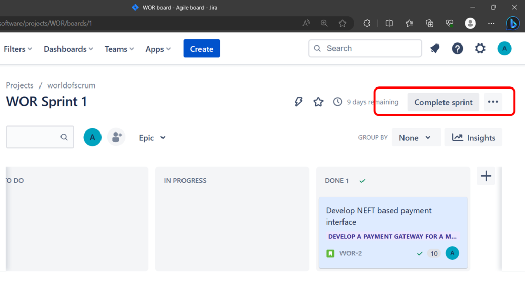525x286 pixels.
Task: Add page to favorites with star icon
Action: (x=342, y=24)
